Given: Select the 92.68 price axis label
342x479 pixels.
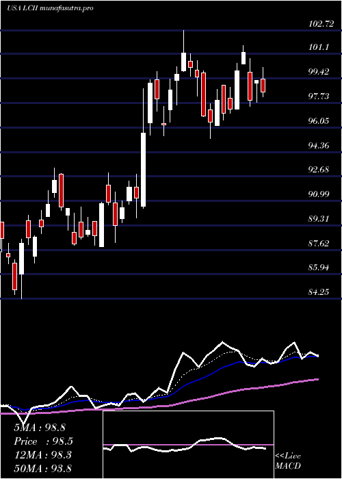Looking at the screenshot, I should (319, 170).
